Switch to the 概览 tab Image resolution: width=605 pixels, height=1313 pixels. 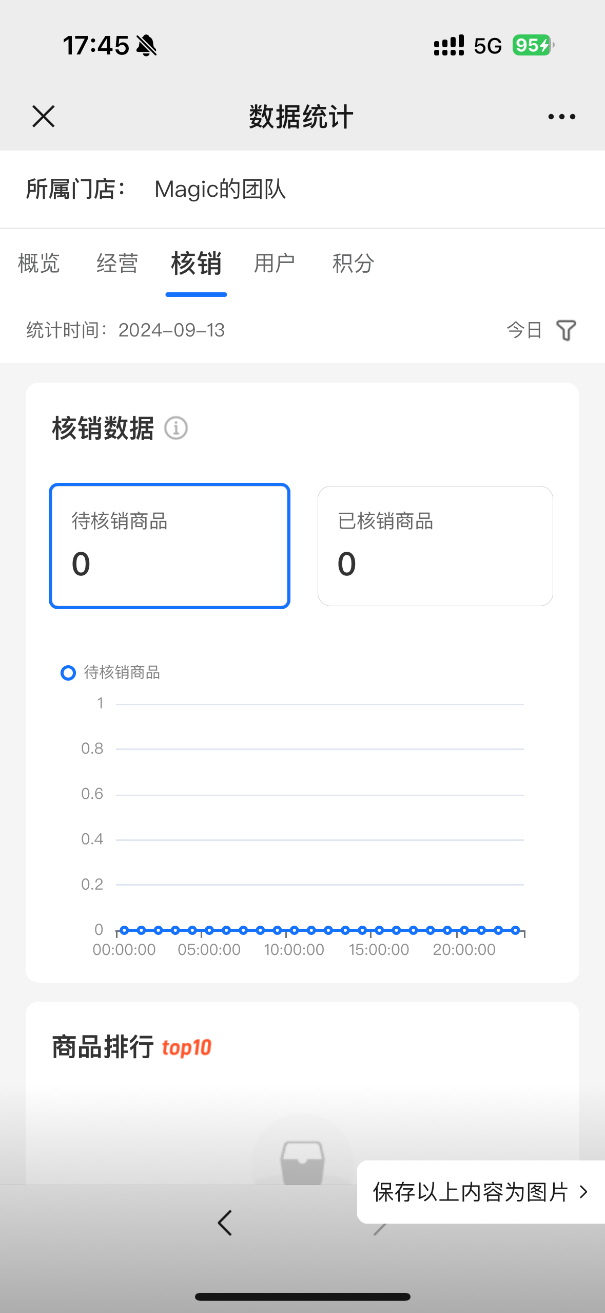[x=39, y=264]
